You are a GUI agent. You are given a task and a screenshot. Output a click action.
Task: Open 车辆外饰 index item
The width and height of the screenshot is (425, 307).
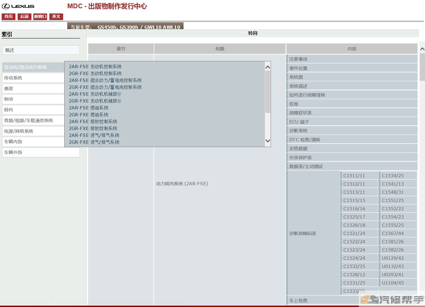(41, 152)
